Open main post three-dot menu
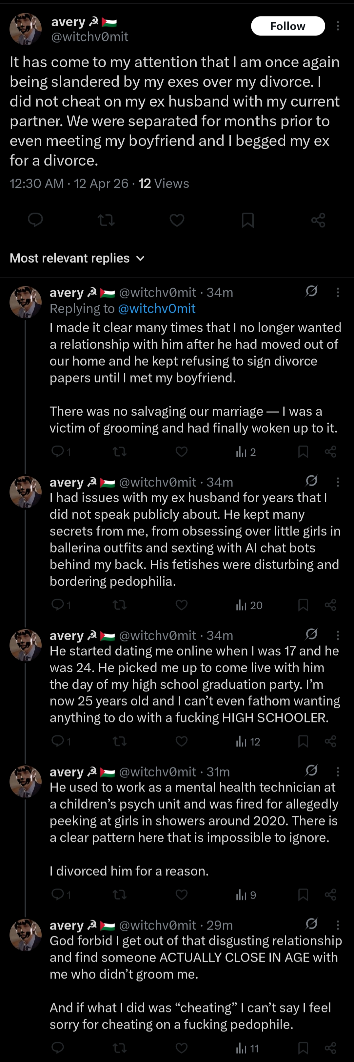 point(338,26)
